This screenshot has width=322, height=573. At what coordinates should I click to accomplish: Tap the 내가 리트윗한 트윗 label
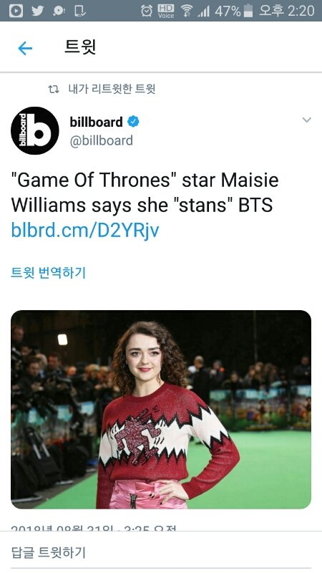click(112, 89)
